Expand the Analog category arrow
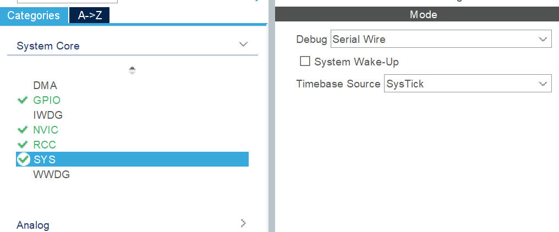559x232 pixels. (244, 223)
